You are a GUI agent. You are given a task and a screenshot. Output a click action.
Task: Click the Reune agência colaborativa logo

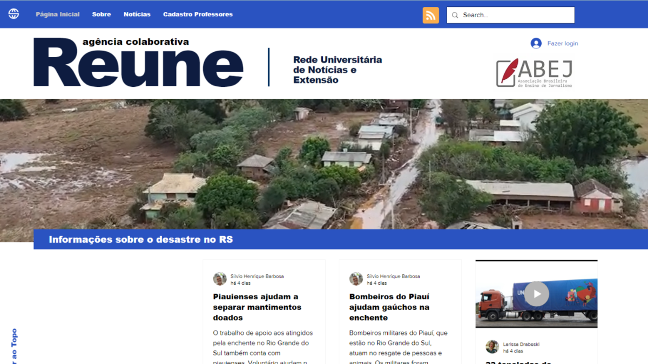(138, 62)
